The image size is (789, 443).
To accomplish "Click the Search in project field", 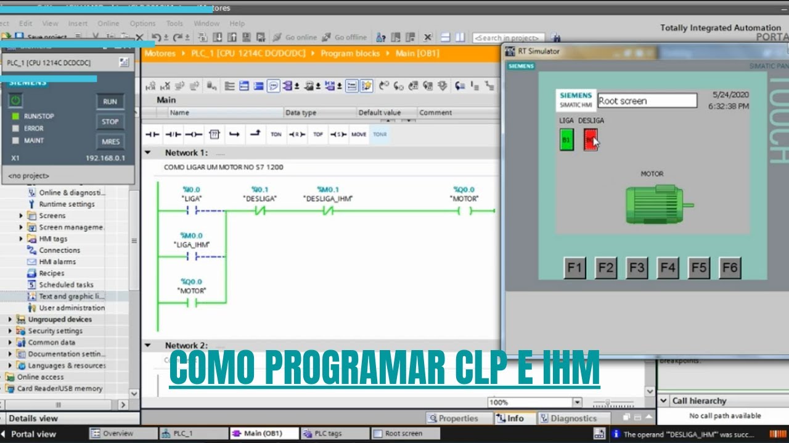I will point(509,38).
